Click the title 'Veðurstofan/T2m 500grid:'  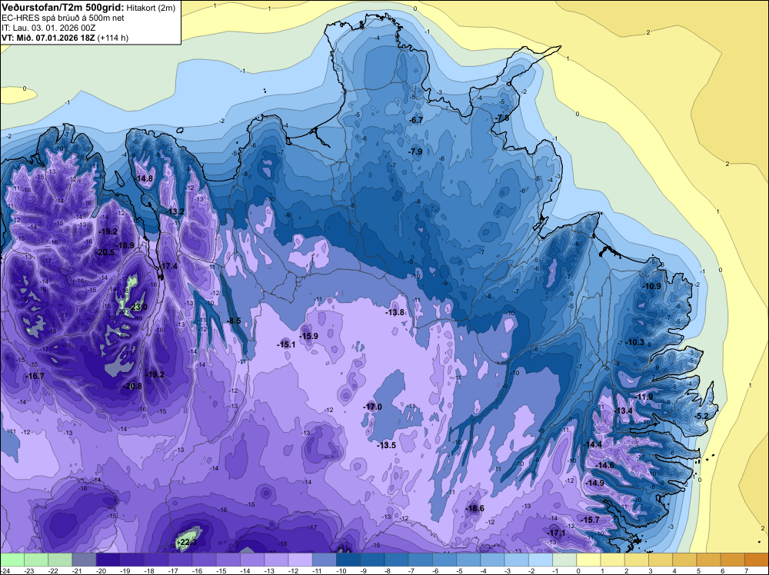(x=63, y=8)
